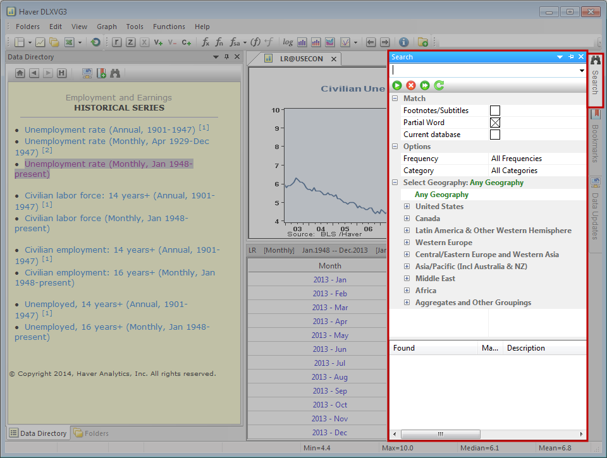The height and width of the screenshot is (458, 607).
Task: Click the binoculars icon in Data Directory
Action: pos(115,73)
